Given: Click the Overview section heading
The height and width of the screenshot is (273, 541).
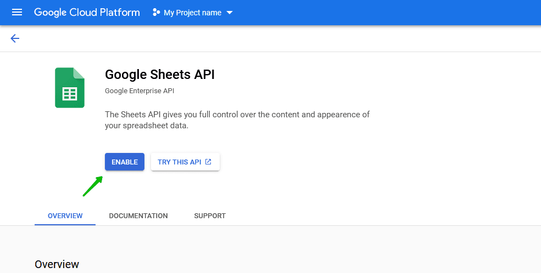Looking at the screenshot, I should (57, 264).
